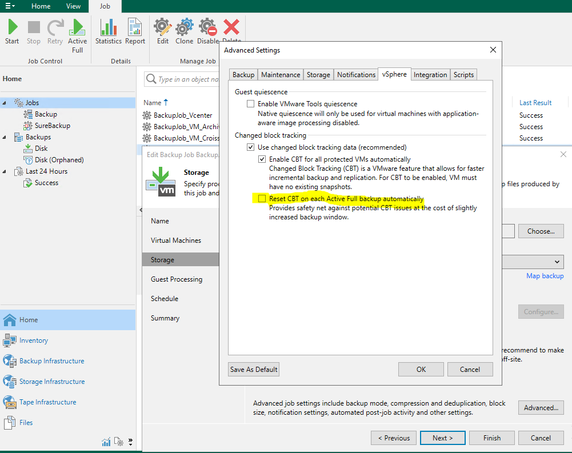The height and width of the screenshot is (453, 572).
Task: Collapse the wizard steps pane arrow
Action: click(141, 210)
